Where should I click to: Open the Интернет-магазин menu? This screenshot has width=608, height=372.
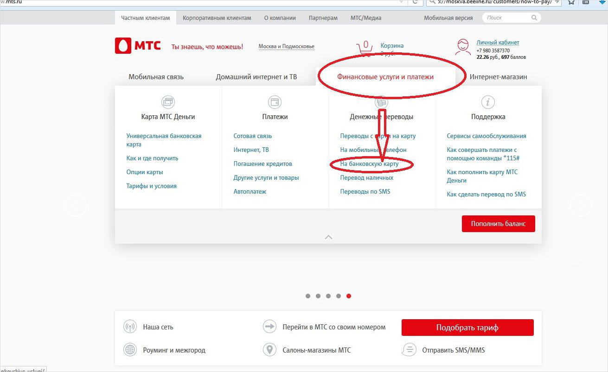pos(499,77)
